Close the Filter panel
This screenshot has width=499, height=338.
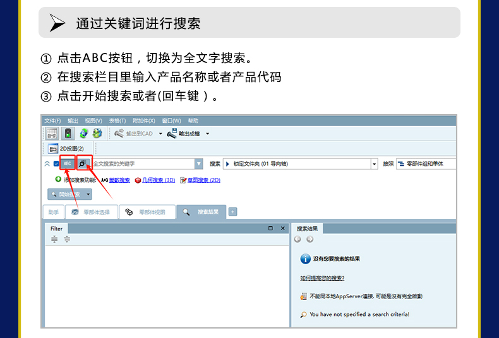point(282,228)
